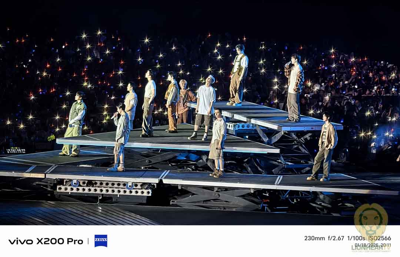Viewport: 400px width, 257px height.
Task: Click the Korean fan banner sign on left
Action: [x=16, y=151]
